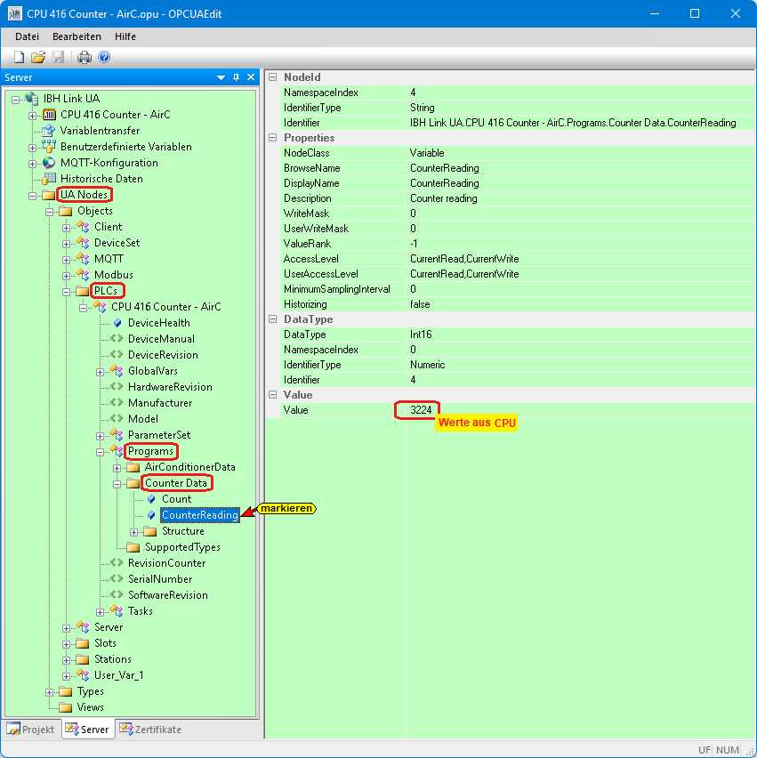Click the MQTT-Konfiguration globe icon
The image size is (757, 758).
[x=49, y=163]
